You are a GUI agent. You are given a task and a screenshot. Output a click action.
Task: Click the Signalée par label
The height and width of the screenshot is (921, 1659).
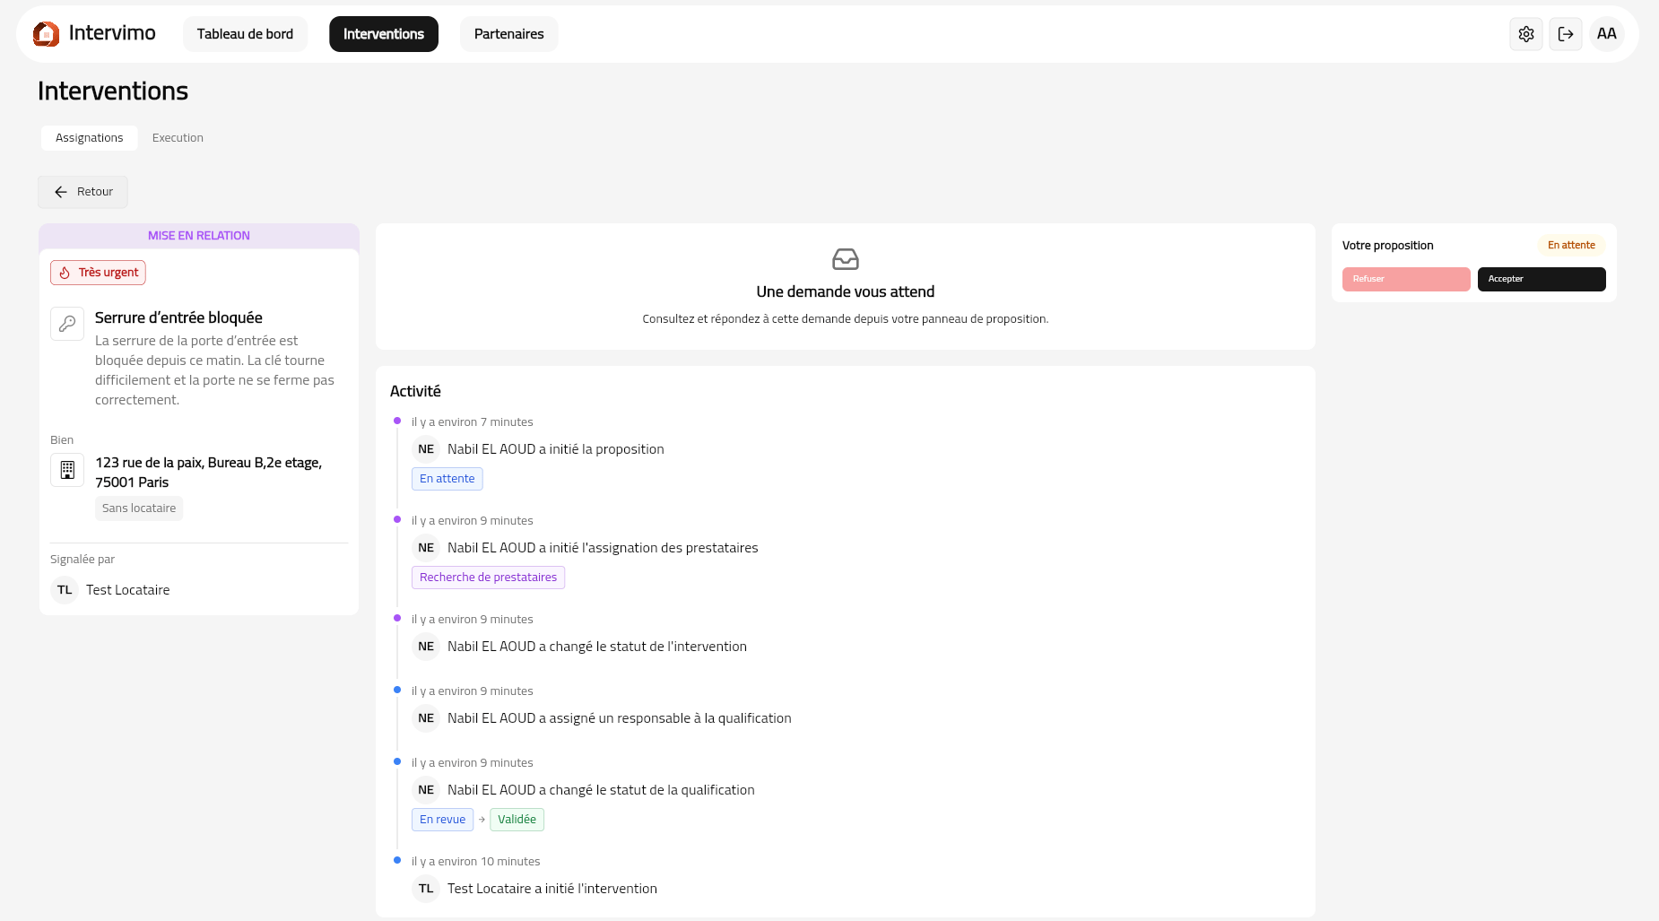tap(83, 560)
